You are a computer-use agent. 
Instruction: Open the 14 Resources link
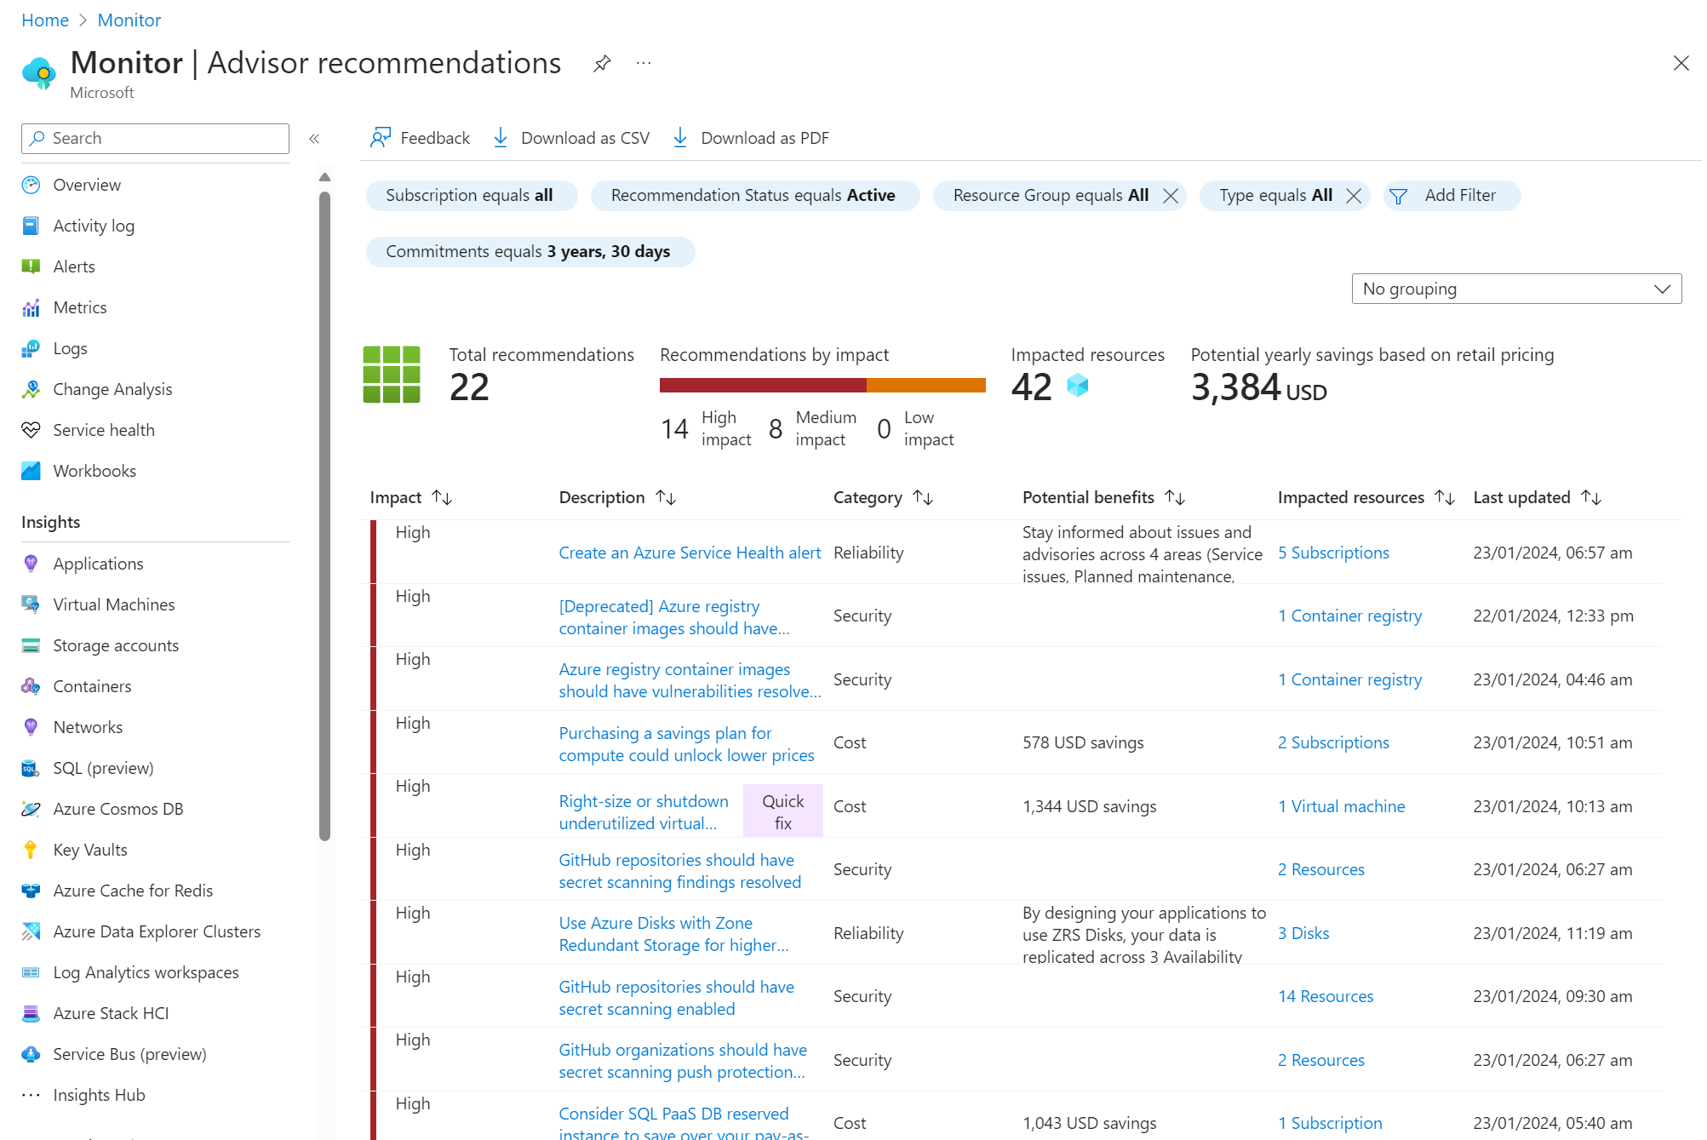1326,996
